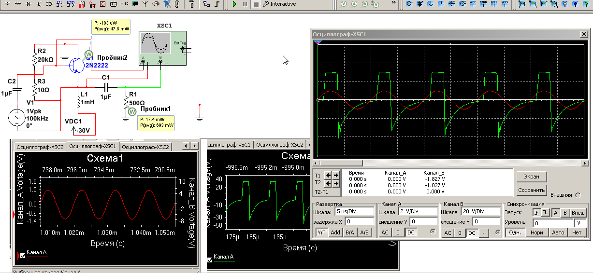Toggle the Канал A checkbox in left graph
The image size is (593, 273).
click(22, 256)
